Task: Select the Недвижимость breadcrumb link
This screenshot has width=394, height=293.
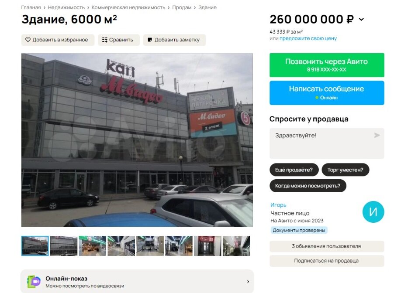Action: click(x=66, y=7)
